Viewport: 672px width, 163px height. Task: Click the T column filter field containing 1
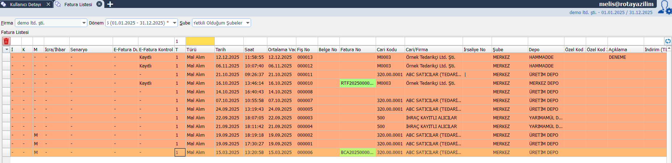180,41
